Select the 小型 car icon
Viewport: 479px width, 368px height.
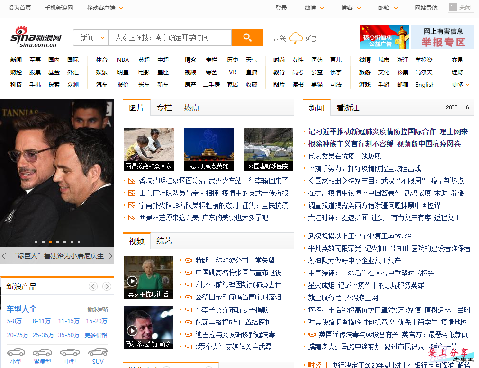tap(16, 352)
